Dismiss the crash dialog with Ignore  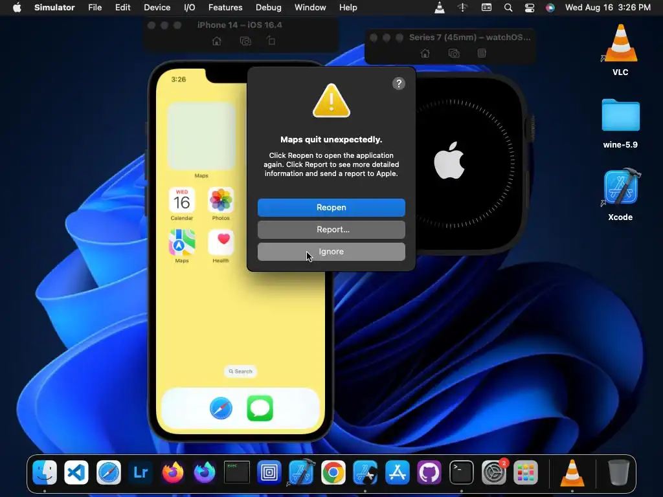pyautogui.click(x=331, y=252)
